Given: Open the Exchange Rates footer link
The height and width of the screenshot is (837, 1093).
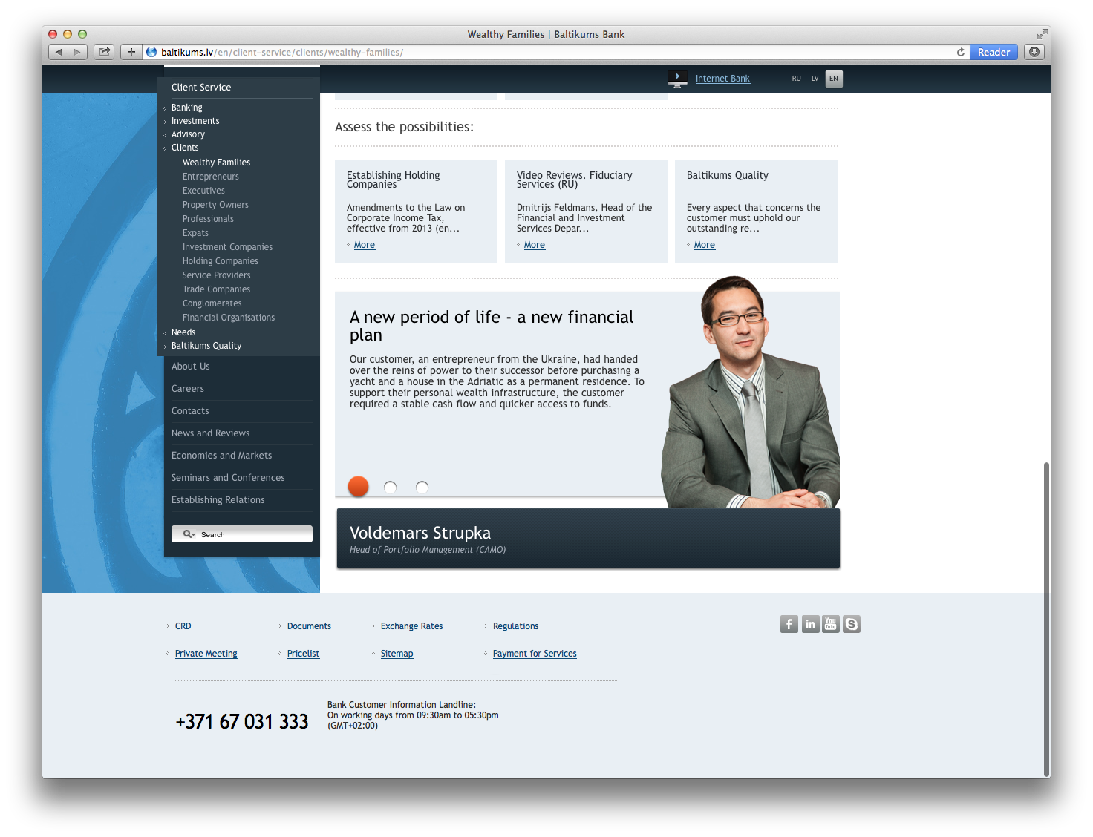Looking at the screenshot, I should click(412, 626).
